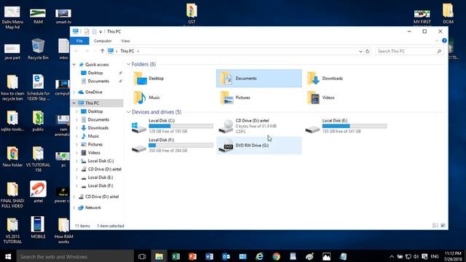Switch to details view in status bar

pyautogui.click(x=435, y=226)
